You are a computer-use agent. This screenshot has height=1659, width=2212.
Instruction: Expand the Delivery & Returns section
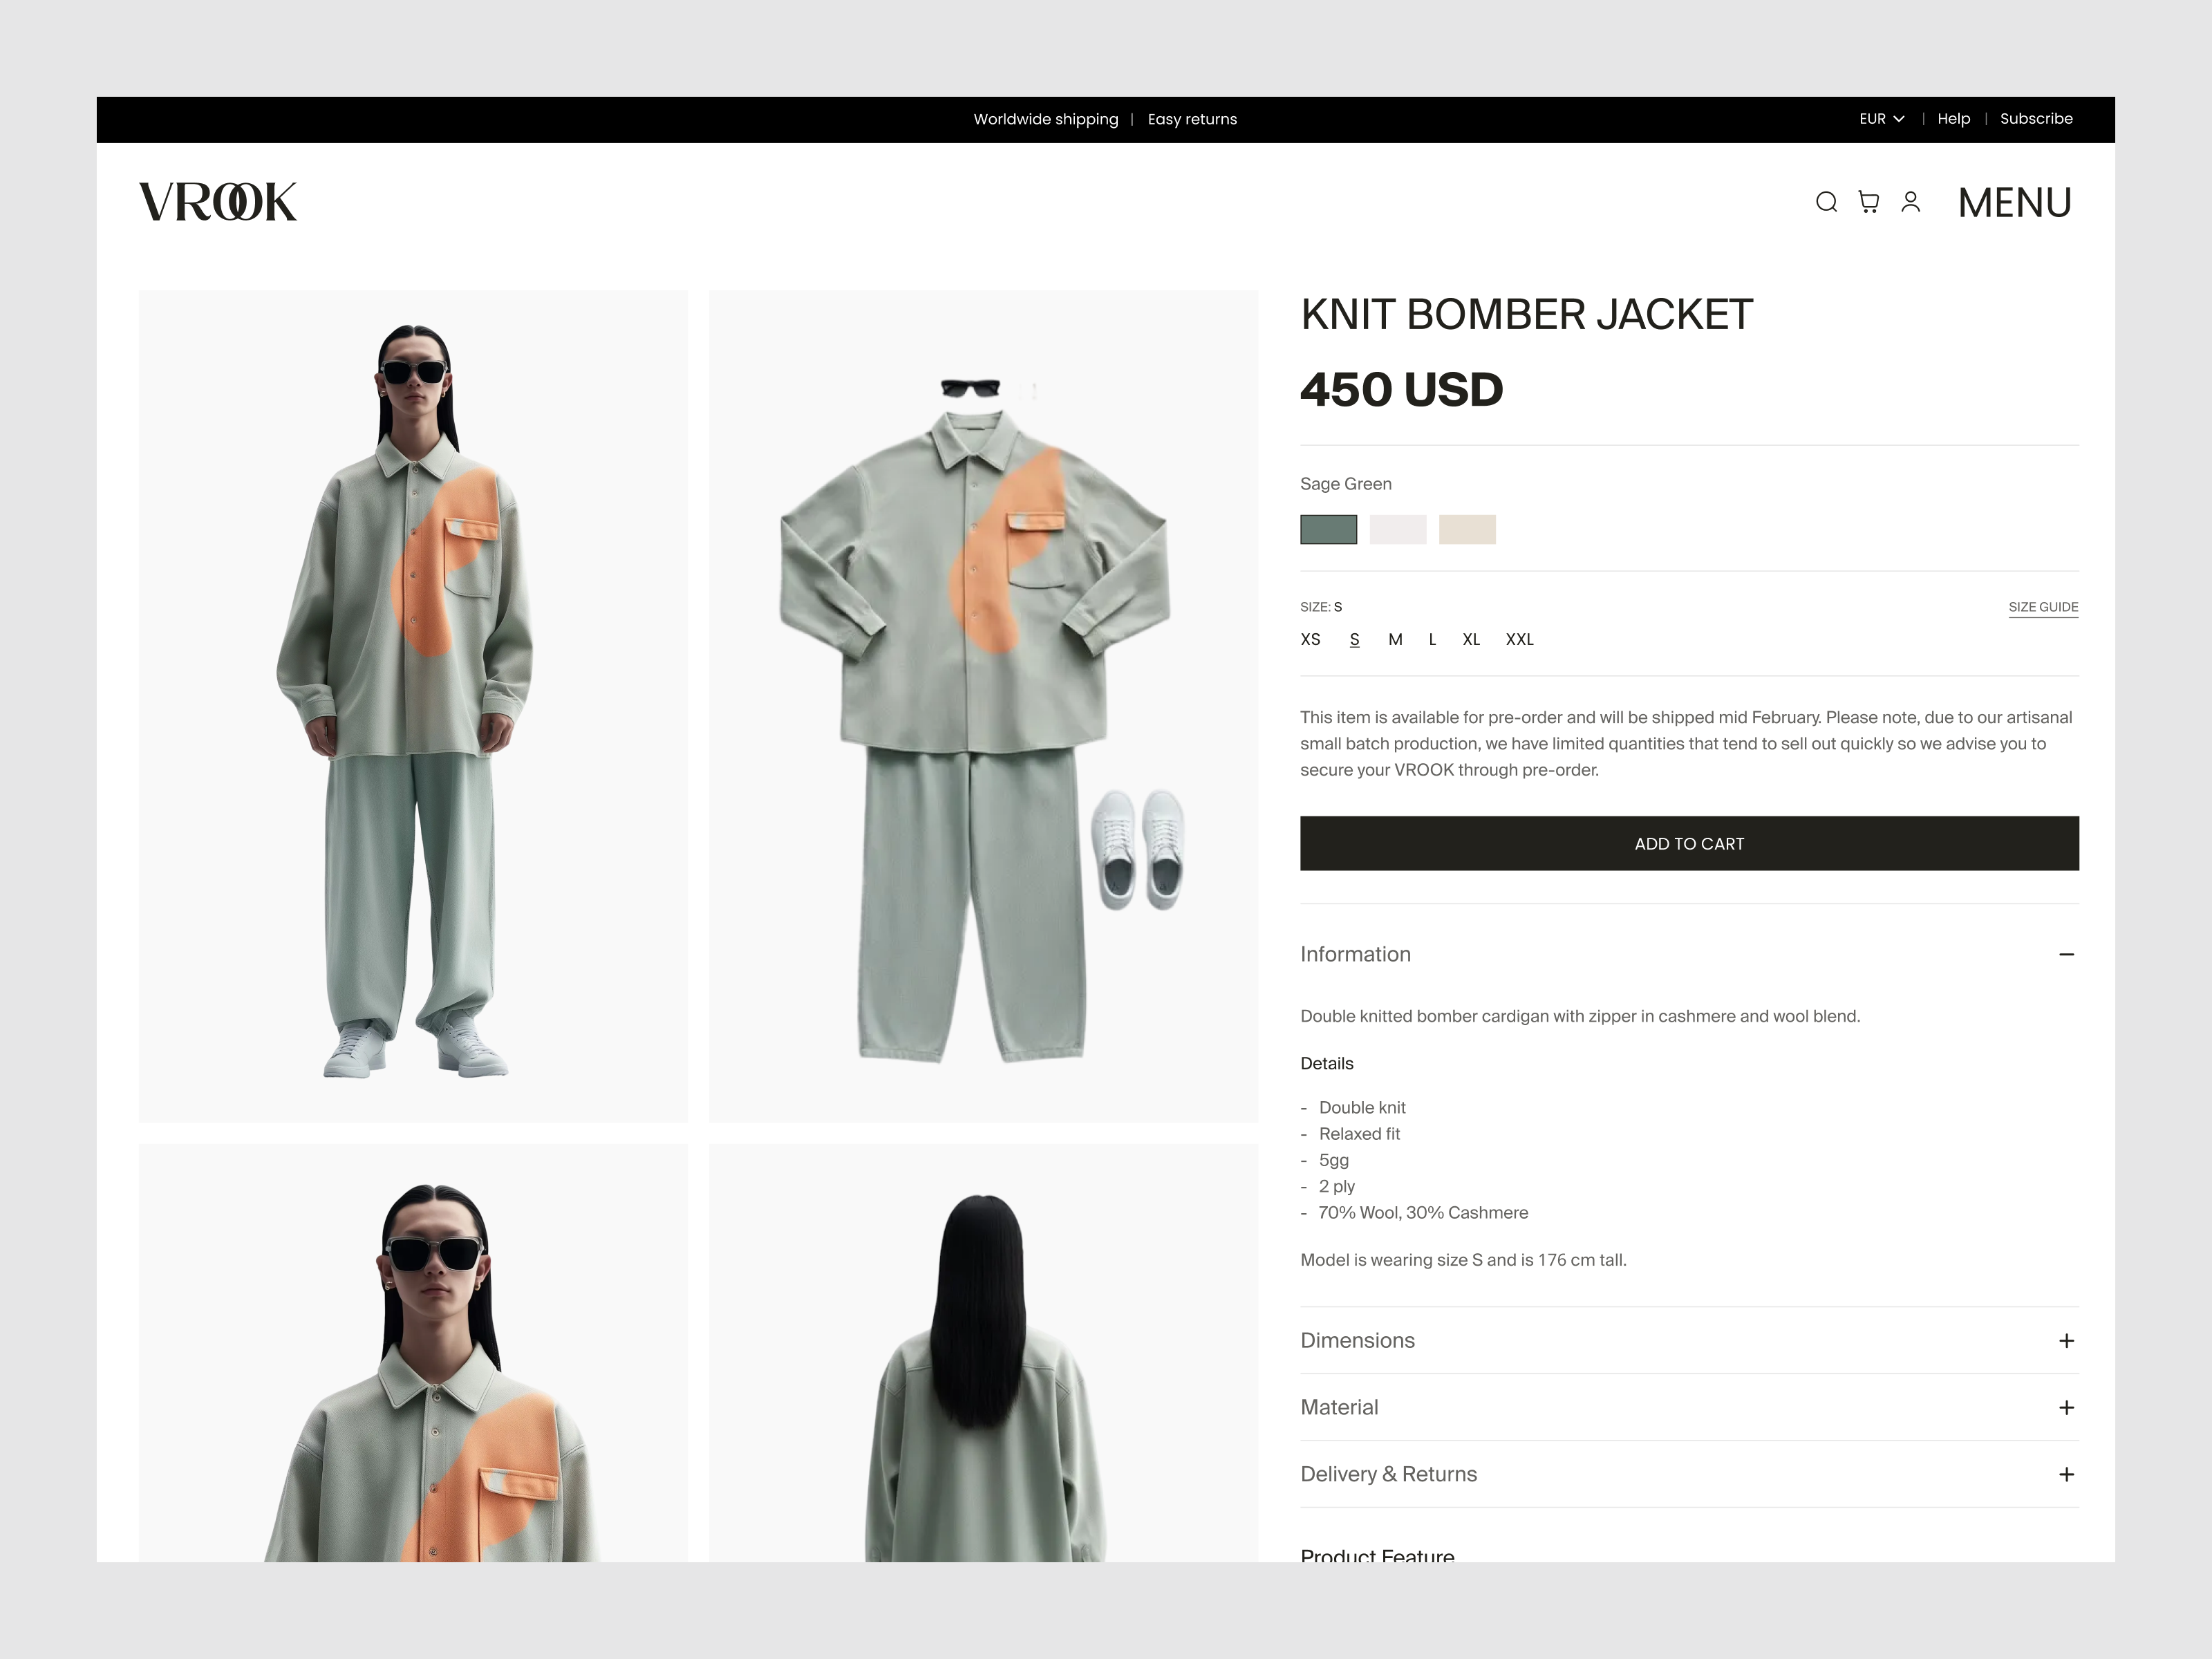pos(1389,1474)
